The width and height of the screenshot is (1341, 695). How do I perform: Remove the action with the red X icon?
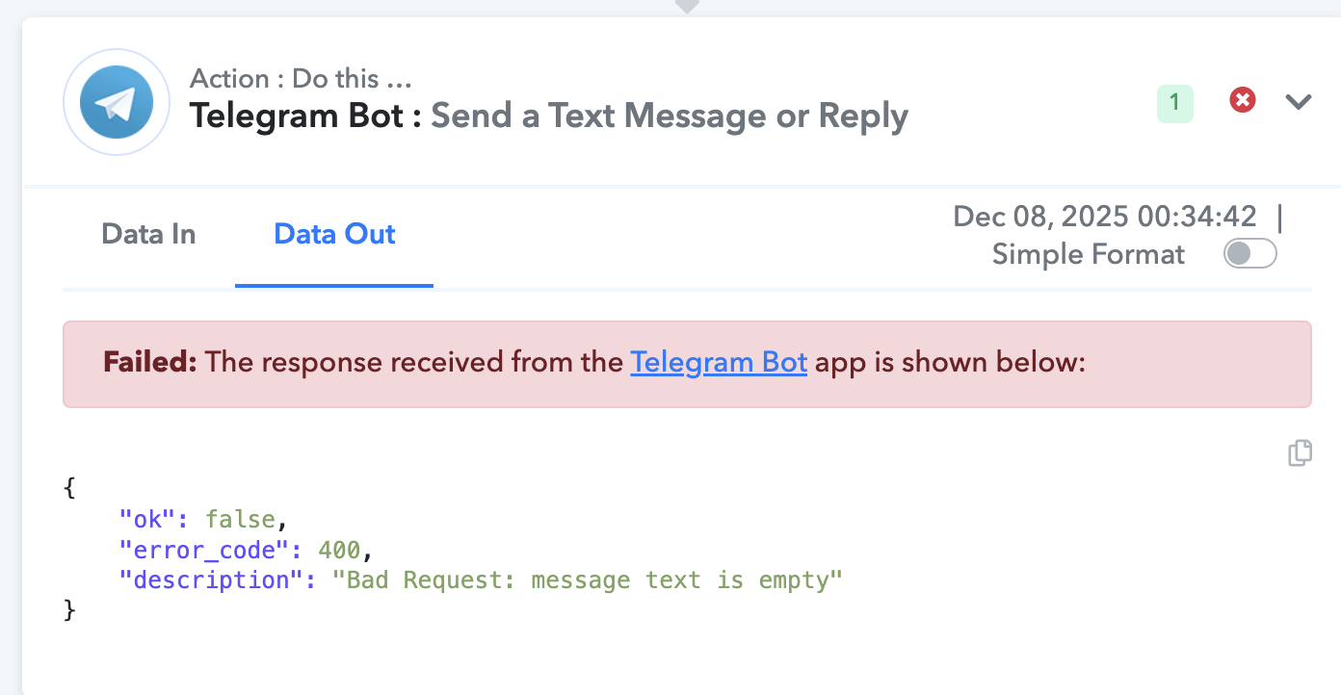click(1243, 100)
